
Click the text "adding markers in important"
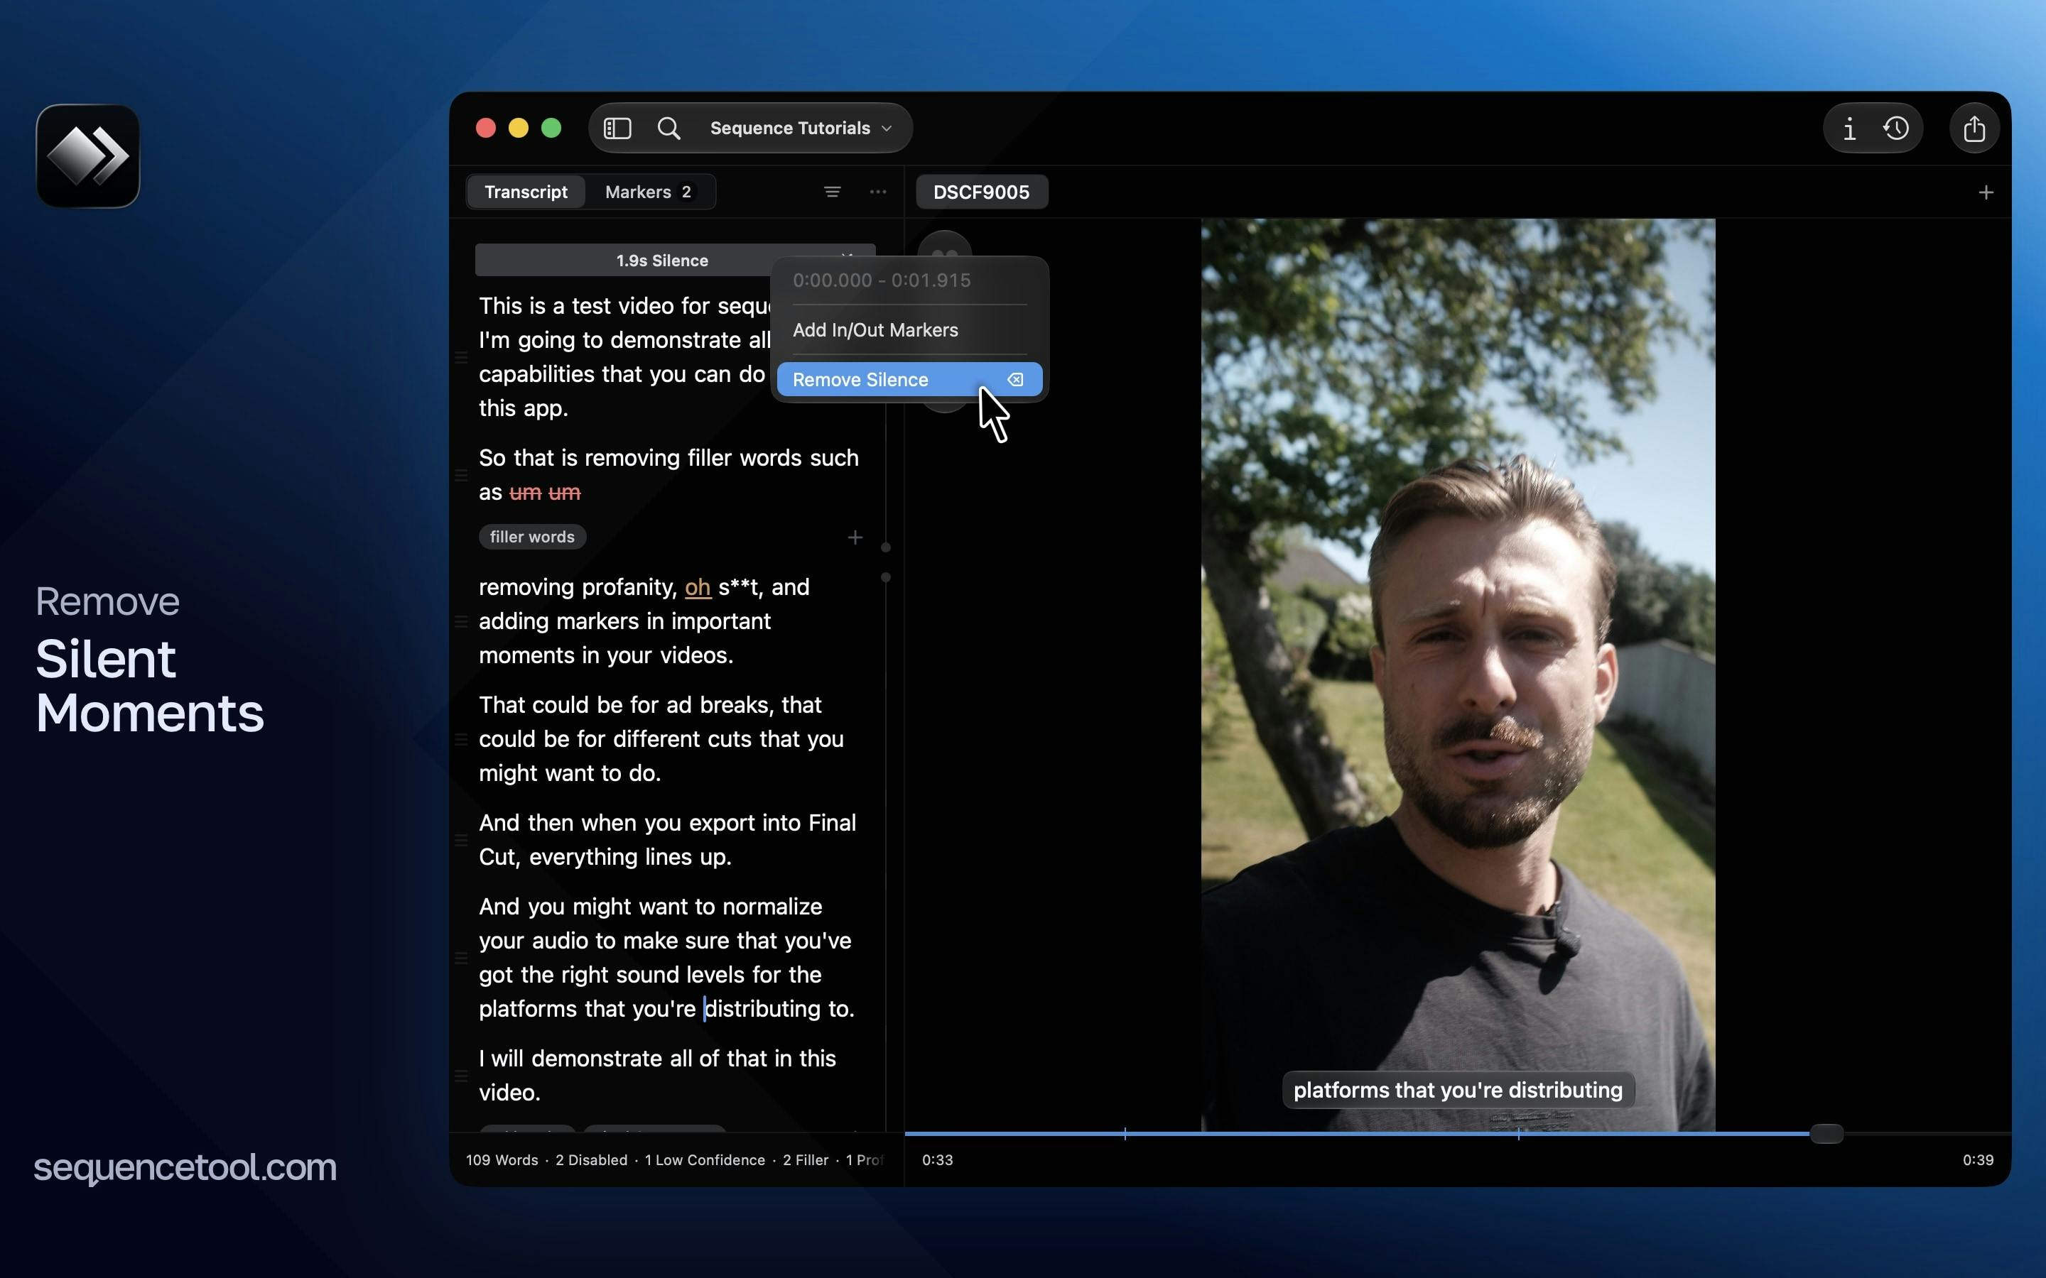point(624,621)
